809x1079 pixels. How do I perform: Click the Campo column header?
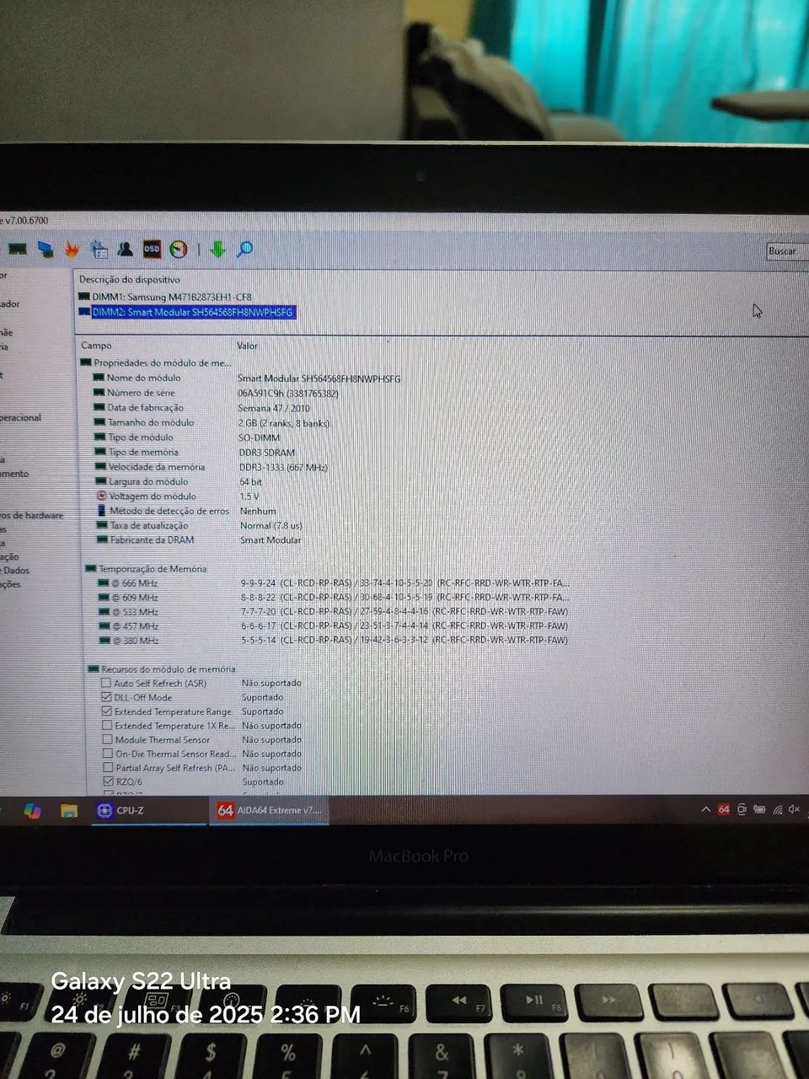tap(96, 346)
